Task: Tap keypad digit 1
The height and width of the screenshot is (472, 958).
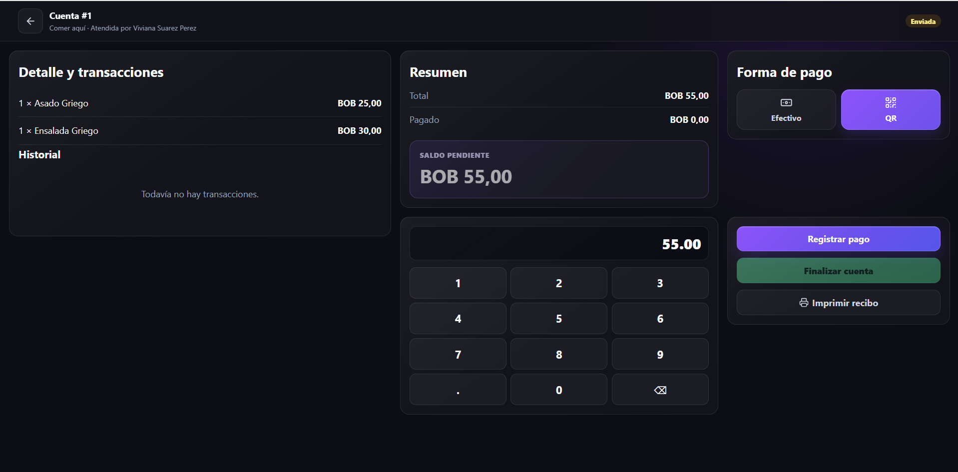Action: coord(458,283)
